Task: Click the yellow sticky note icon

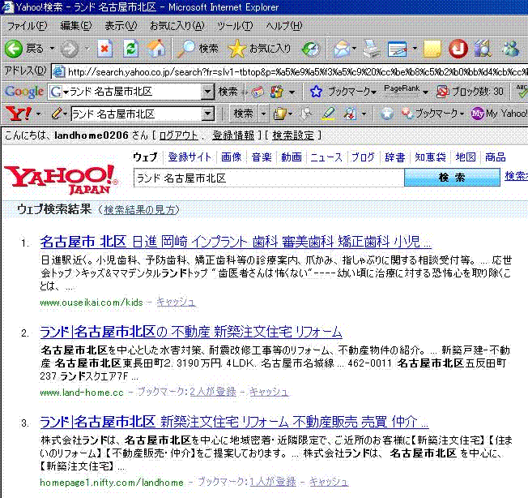Action: click(x=432, y=49)
